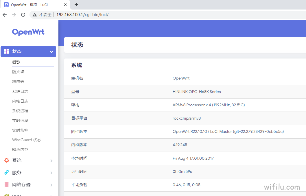Click the kernel version 4.19.245
The height and width of the screenshot is (196, 306).
pyautogui.click(x=180, y=145)
